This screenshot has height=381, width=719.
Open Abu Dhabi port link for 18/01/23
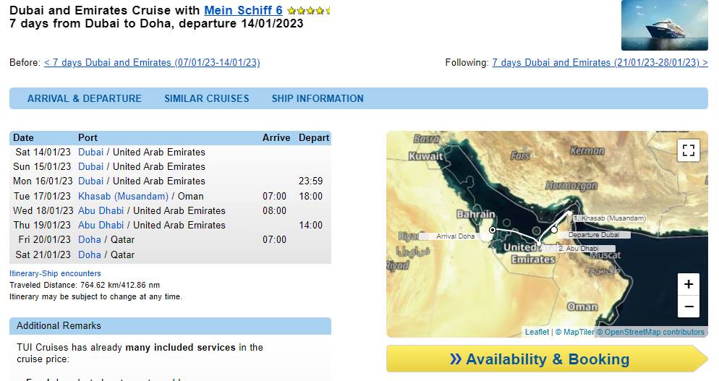101,211
